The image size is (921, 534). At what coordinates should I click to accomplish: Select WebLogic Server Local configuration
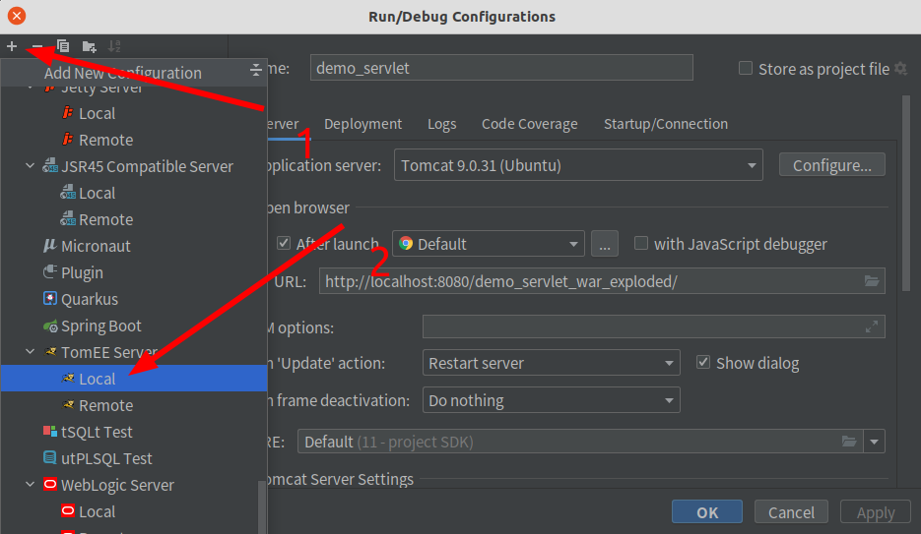tap(134, 511)
